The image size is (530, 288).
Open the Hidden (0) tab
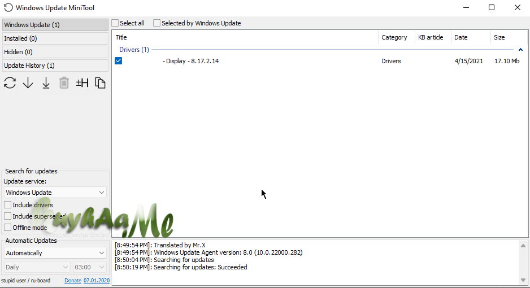55,52
